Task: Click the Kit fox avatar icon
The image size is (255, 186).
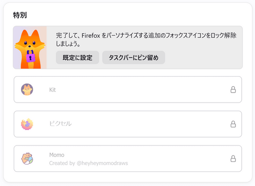Action: (27, 89)
